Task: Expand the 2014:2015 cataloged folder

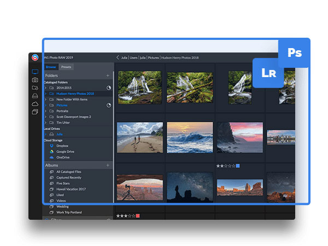Action: pyautogui.click(x=46, y=87)
